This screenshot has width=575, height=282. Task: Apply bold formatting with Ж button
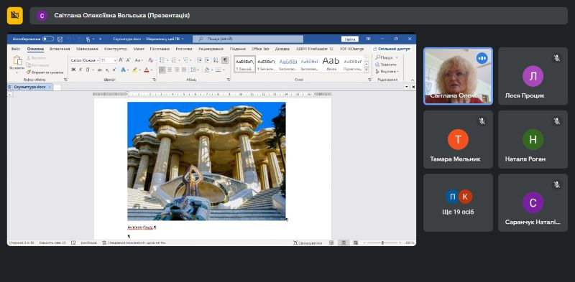73,70
